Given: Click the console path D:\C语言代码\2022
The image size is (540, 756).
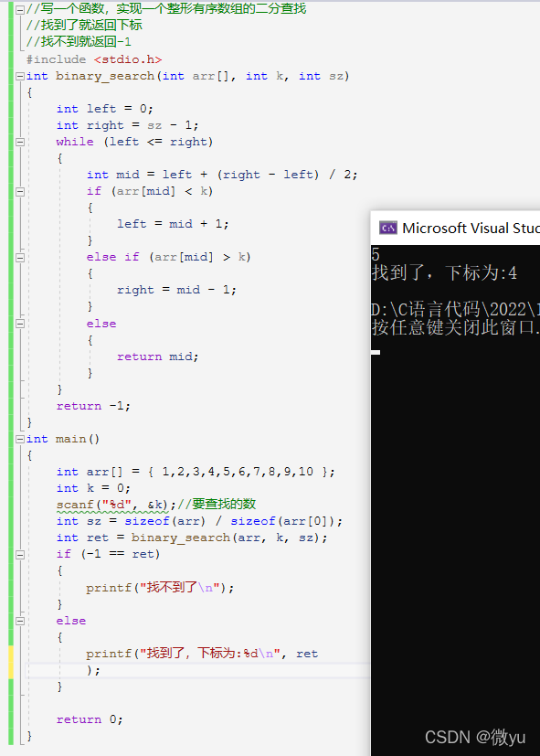Looking at the screenshot, I should pos(456,309).
